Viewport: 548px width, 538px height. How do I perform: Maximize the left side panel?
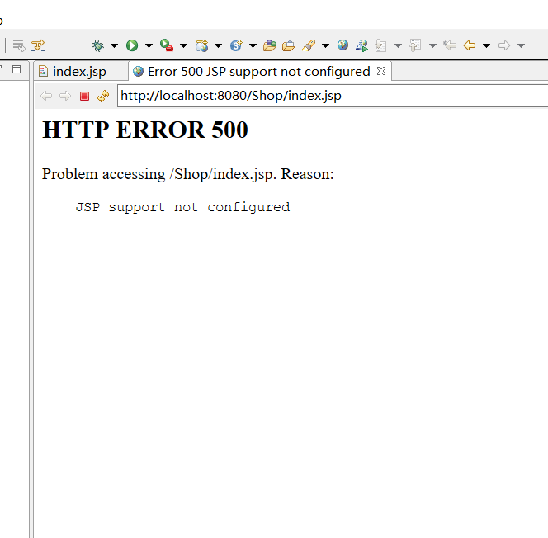17,69
